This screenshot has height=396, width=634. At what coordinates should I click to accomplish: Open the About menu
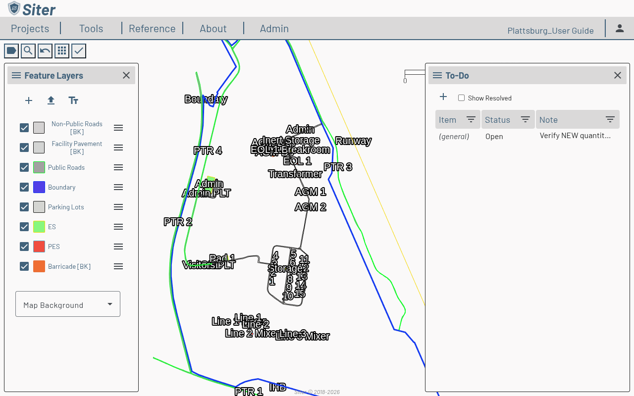[x=213, y=28]
